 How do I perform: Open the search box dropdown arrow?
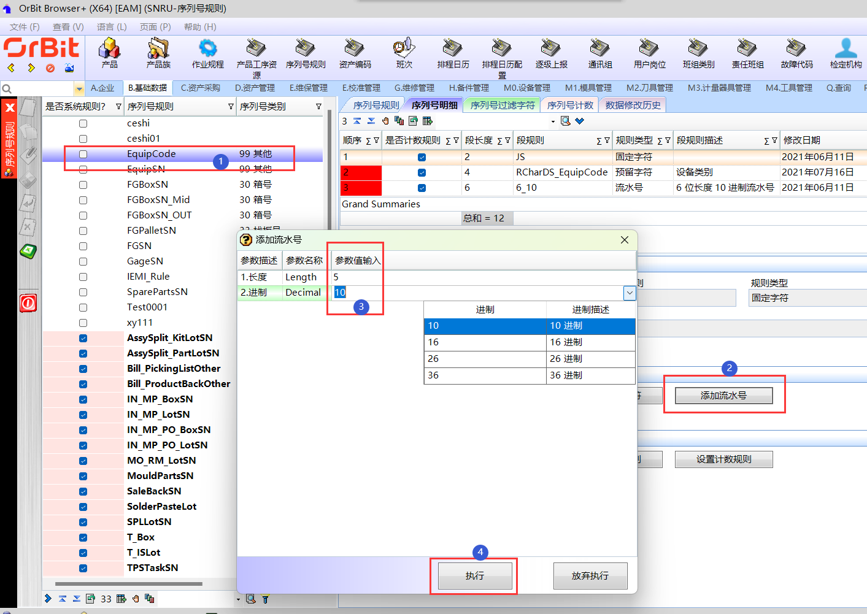click(x=79, y=89)
